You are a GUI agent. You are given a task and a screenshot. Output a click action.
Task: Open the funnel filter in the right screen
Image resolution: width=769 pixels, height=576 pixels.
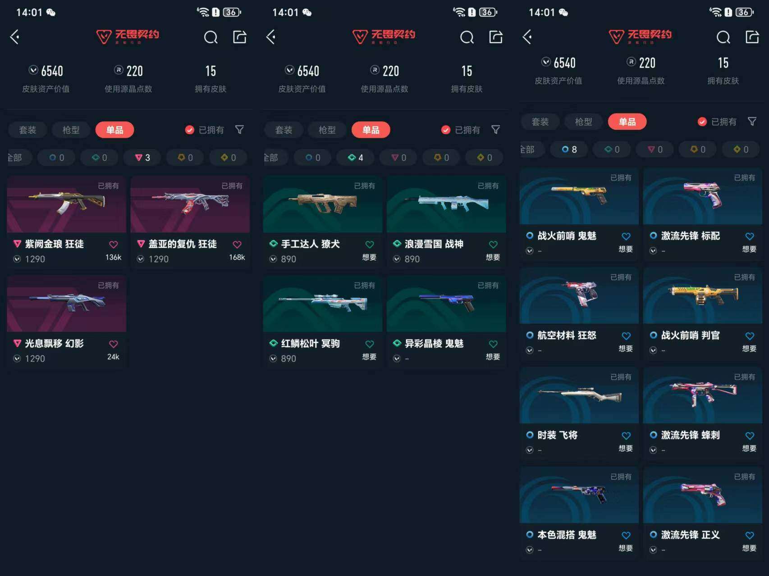(x=752, y=122)
